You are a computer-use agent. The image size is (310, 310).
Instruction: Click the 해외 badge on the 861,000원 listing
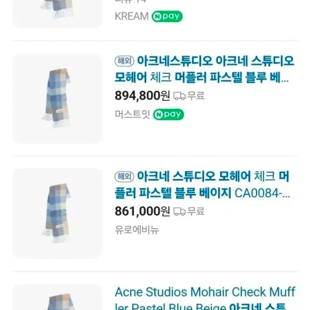click(124, 176)
